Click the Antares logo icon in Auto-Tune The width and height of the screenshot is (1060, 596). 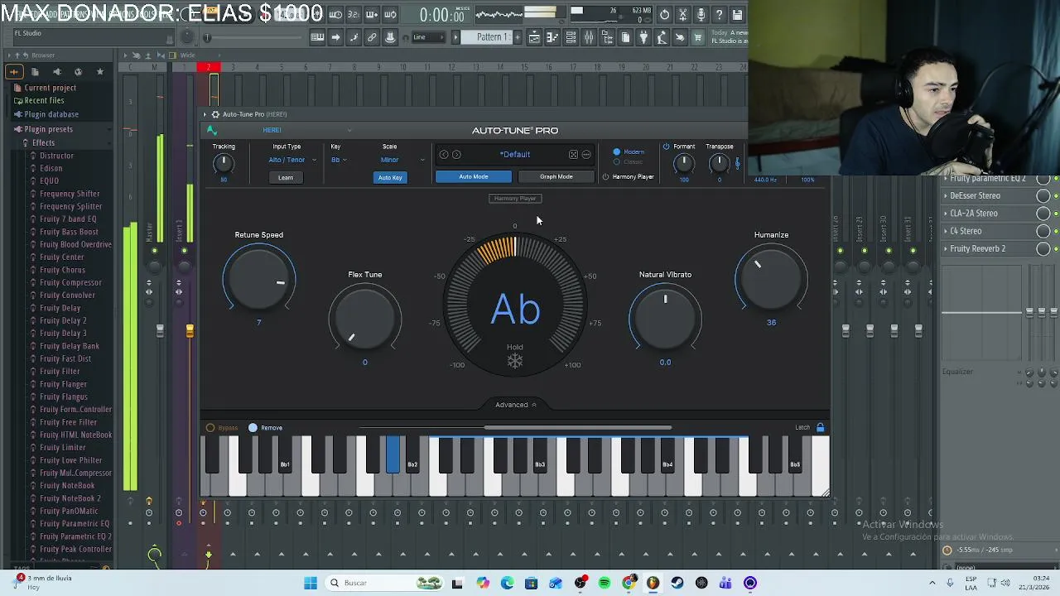(211, 130)
